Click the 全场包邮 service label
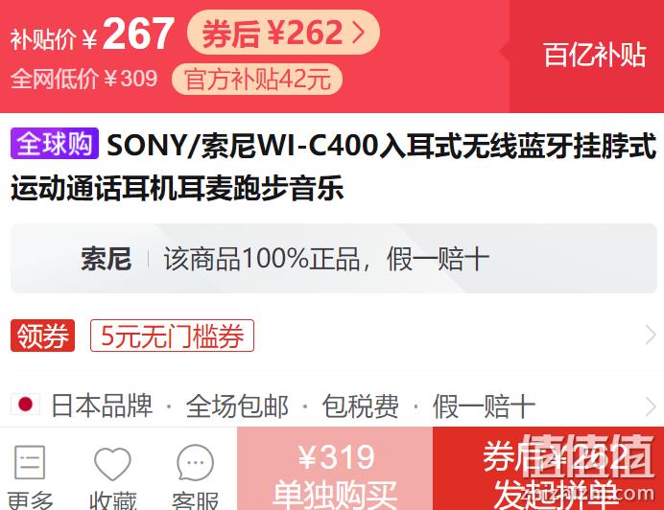The height and width of the screenshot is (510, 664). point(237,406)
